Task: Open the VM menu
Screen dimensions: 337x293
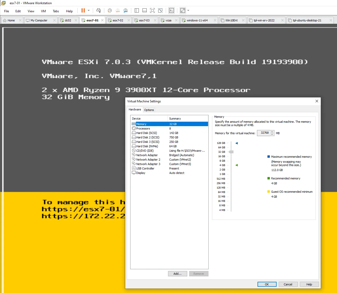Action: pyautogui.click(x=43, y=11)
